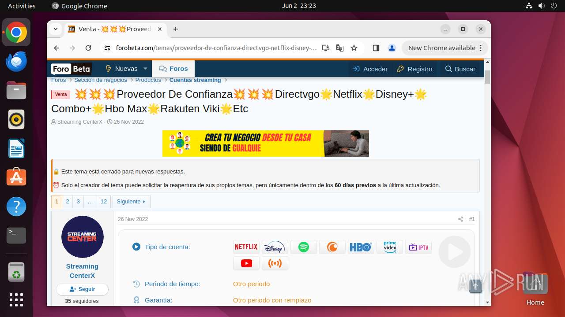Open Ubuntu Software from the dock
The width and height of the screenshot is (565, 317).
point(16,177)
